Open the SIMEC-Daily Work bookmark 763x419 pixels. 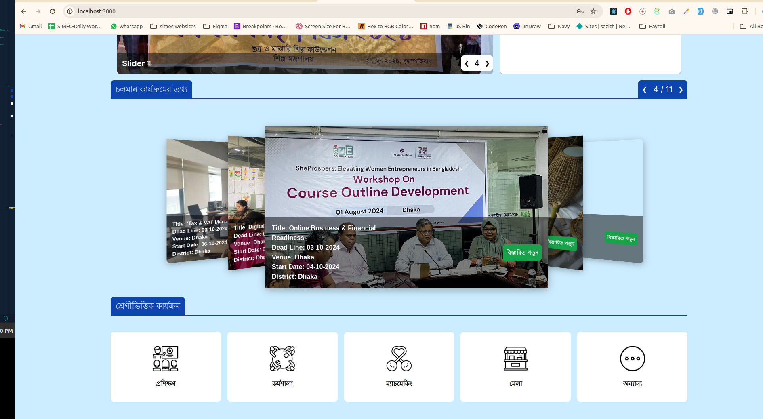pos(76,26)
